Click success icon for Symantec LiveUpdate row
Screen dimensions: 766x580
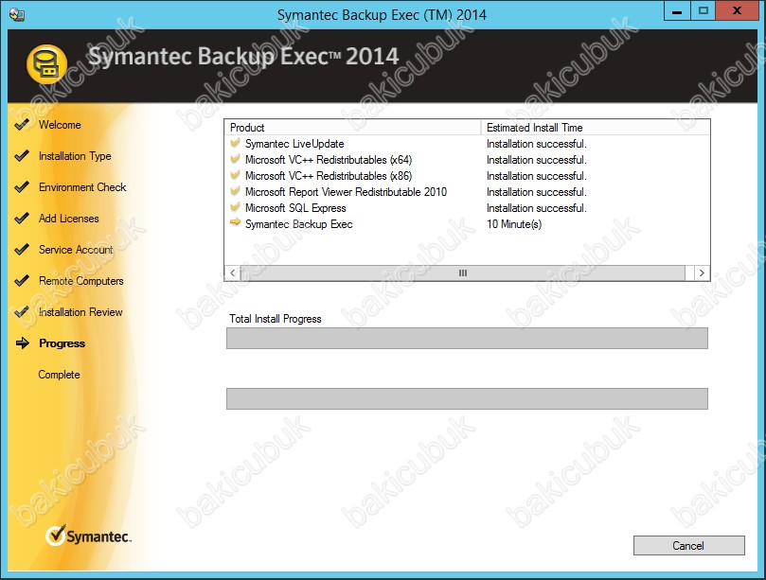click(x=236, y=143)
